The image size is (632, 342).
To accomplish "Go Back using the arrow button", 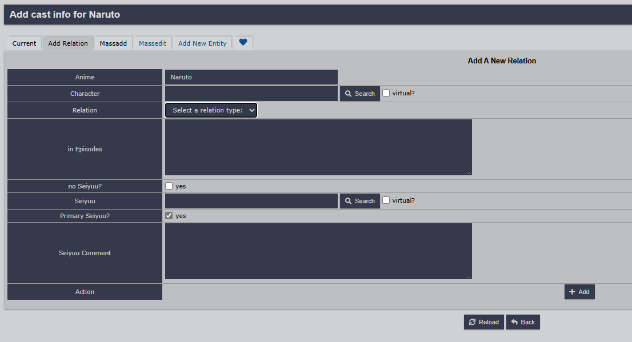I will point(523,322).
